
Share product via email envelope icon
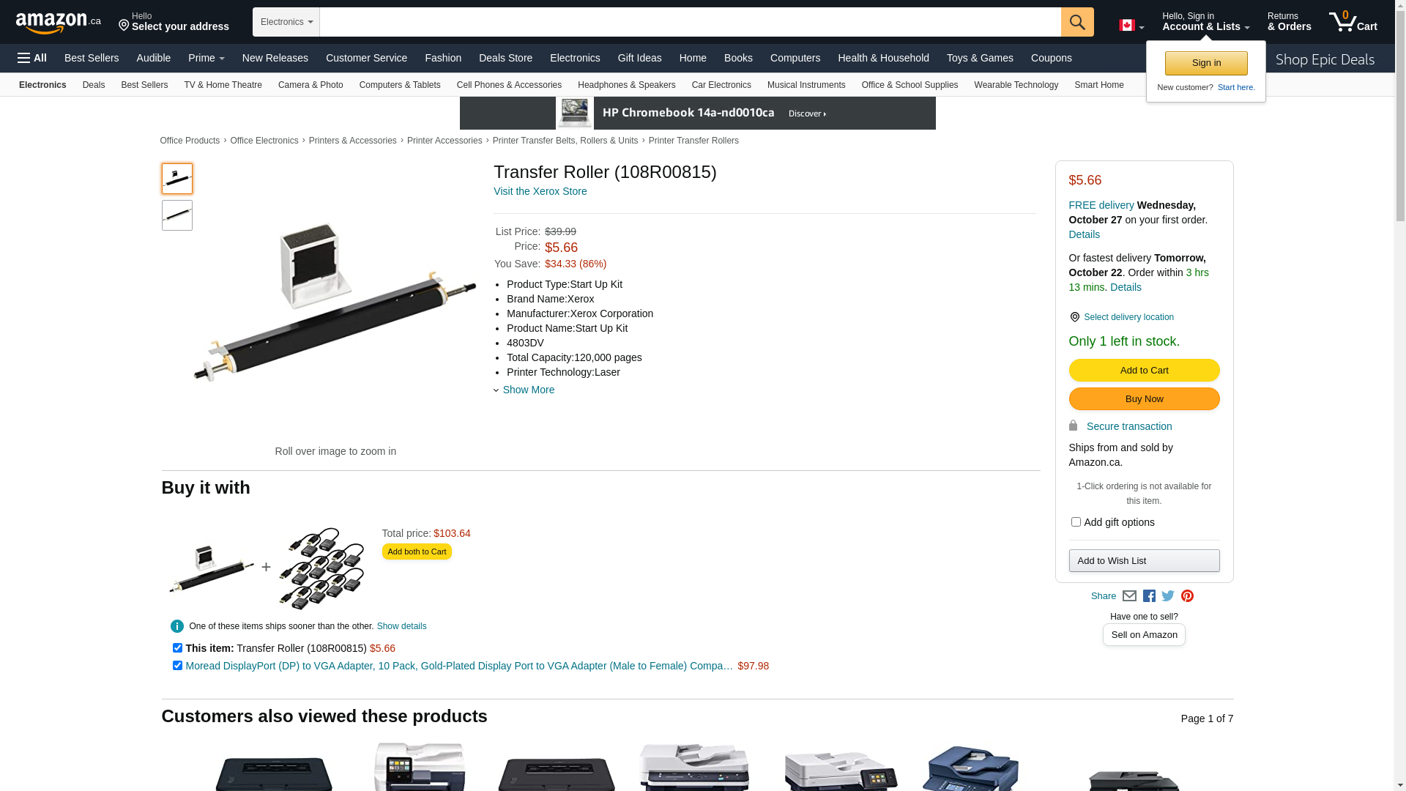pos(1129,596)
